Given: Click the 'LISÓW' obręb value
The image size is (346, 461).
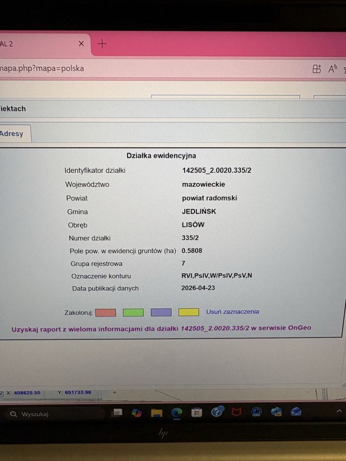Looking at the screenshot, I should (193, 225).
